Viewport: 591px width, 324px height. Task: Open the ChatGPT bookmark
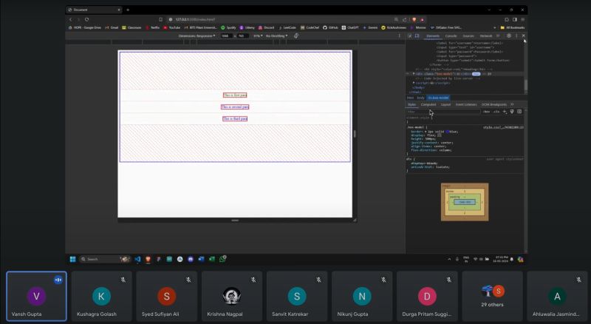(x=350, y=27)
